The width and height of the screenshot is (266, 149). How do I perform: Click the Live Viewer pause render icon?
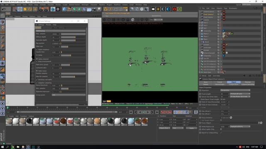point(113,20)
